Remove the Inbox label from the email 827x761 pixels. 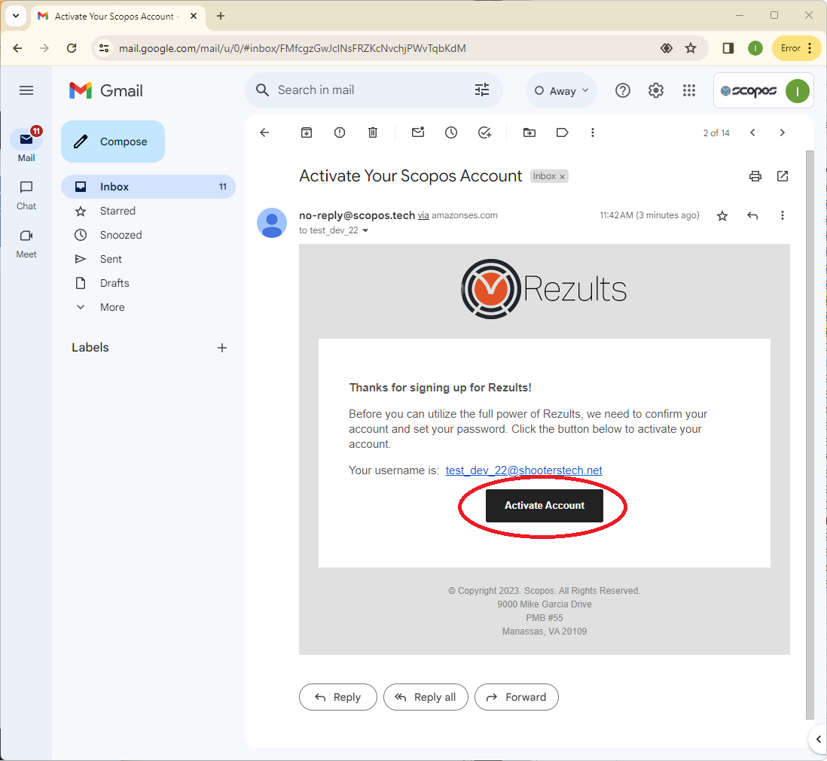563,177
